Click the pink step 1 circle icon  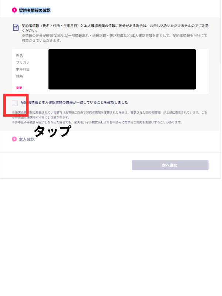[14, 10]
